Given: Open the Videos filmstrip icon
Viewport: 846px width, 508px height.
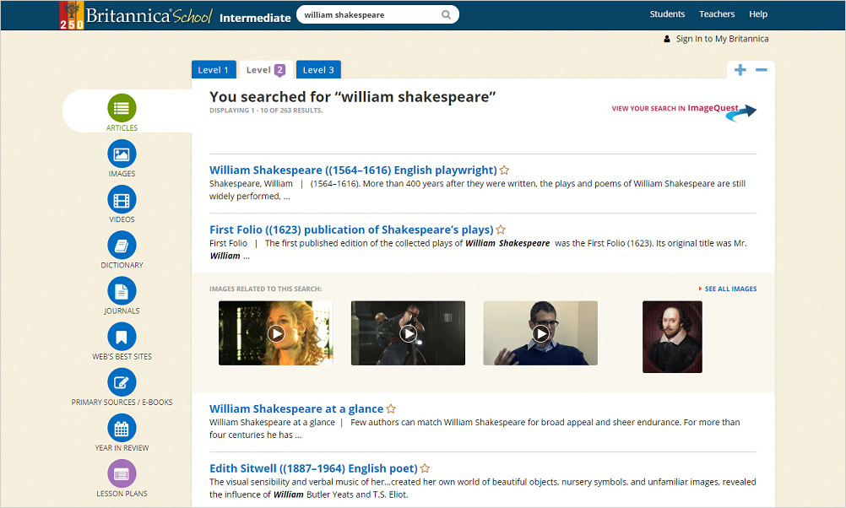Looking at the screenshot, I should pos(122,200).
